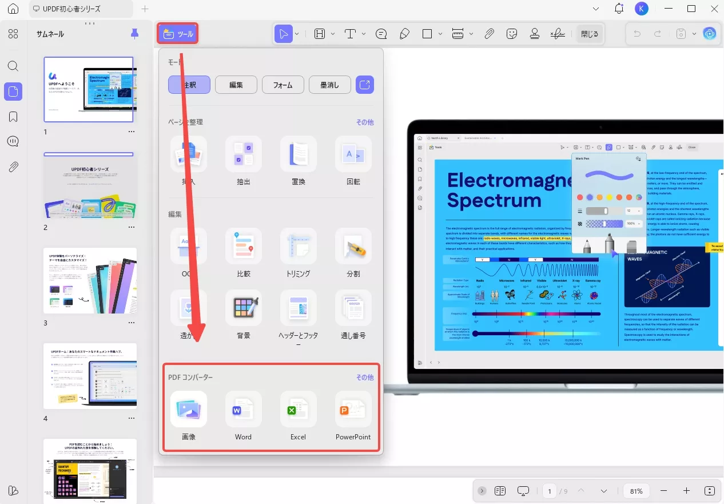Open the comments sidebar icon
Viewport: 724px width, 504px height.
tap(13, 141)
